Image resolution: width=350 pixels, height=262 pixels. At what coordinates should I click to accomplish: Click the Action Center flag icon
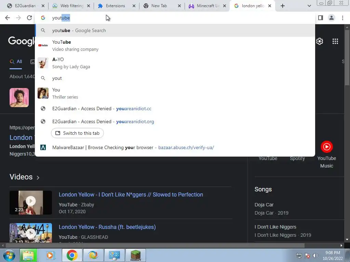tap(307, 256)
